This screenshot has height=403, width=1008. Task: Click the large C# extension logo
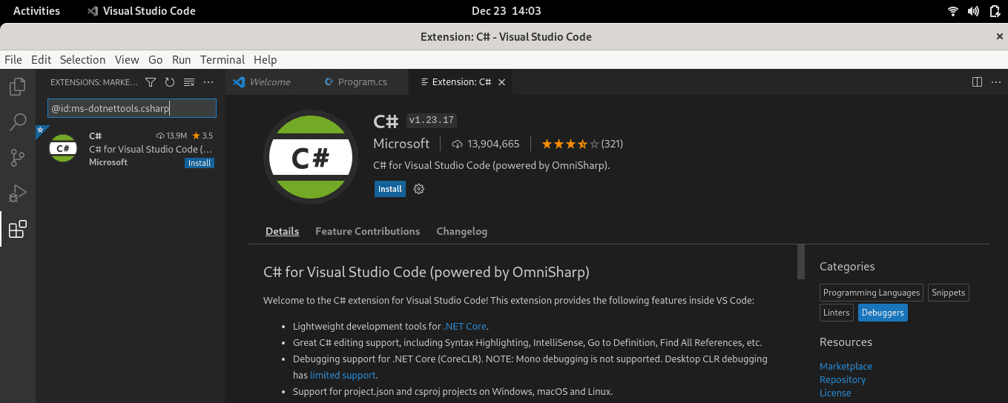(310, 156)
